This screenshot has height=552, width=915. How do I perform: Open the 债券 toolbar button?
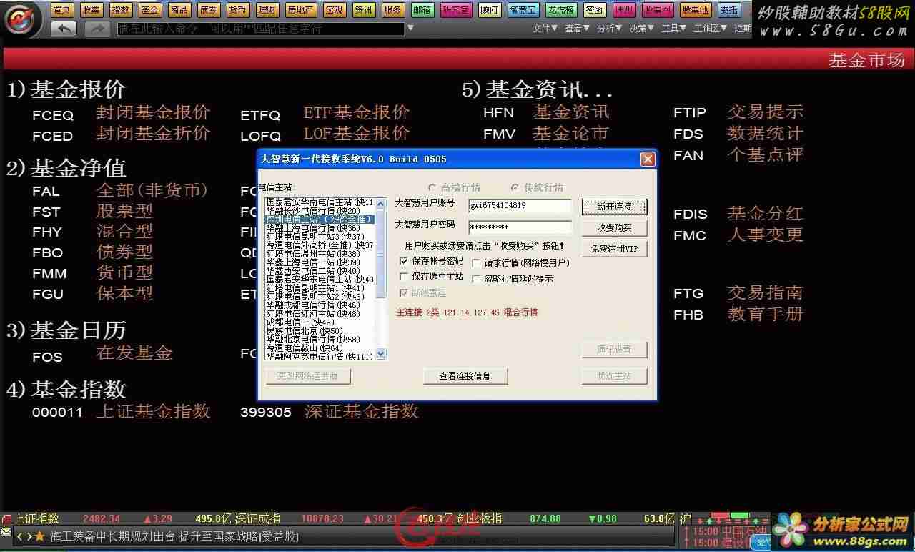tap(208, 10)
